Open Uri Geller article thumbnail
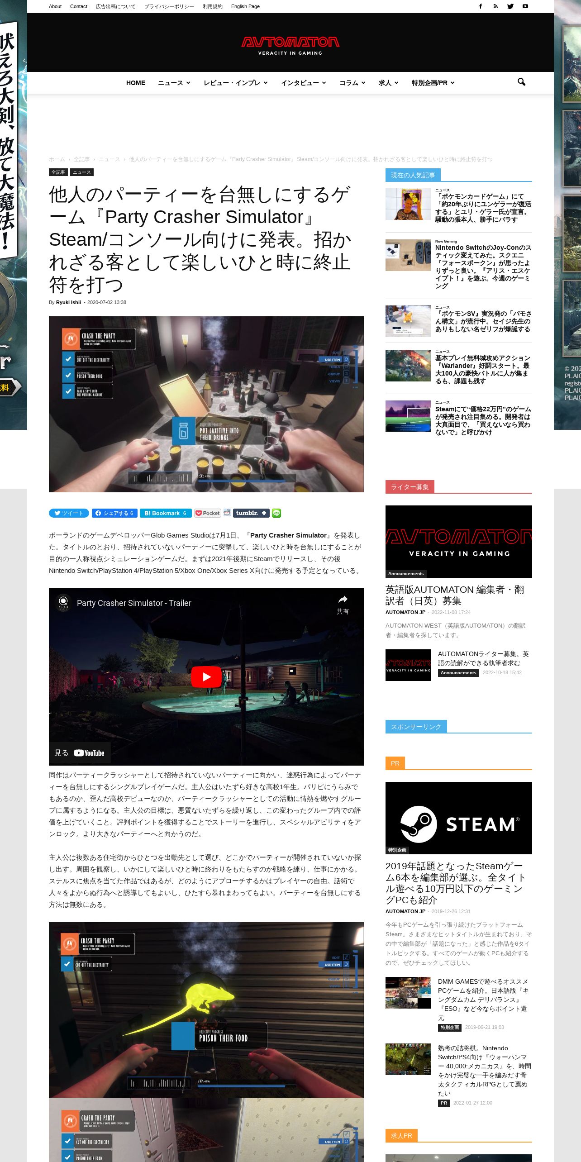This screenshot has width=581, height=1162. (408, 204)
